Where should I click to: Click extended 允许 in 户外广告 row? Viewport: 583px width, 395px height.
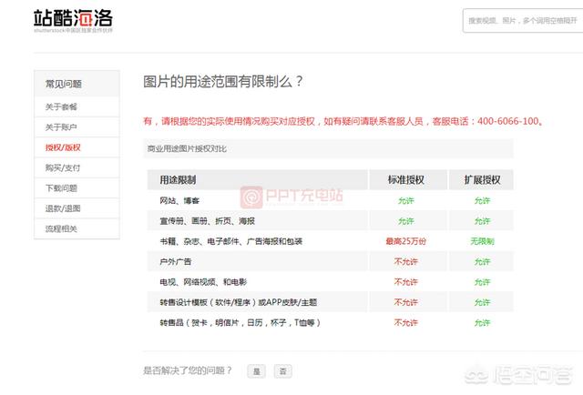(482, 262)
